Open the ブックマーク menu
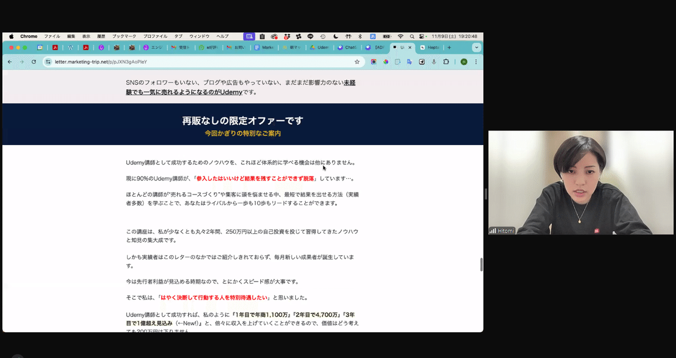 tap(124, 36)
